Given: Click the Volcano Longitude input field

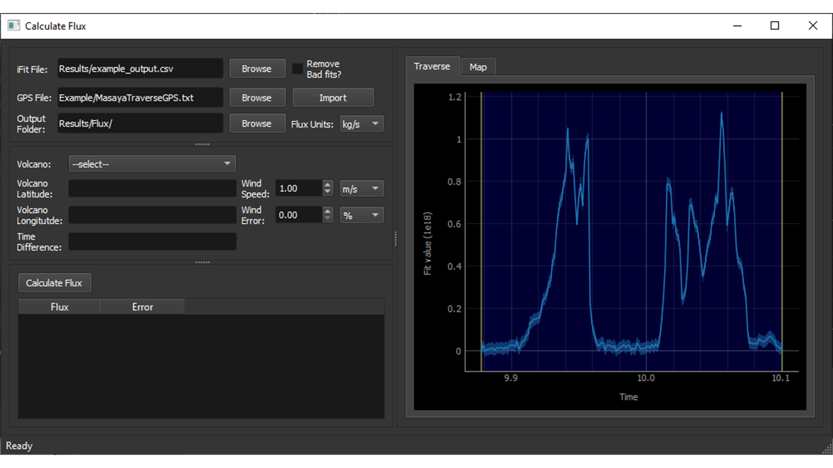Looking at the screenshot, I should pyautogui.click(x=152, y=215).
